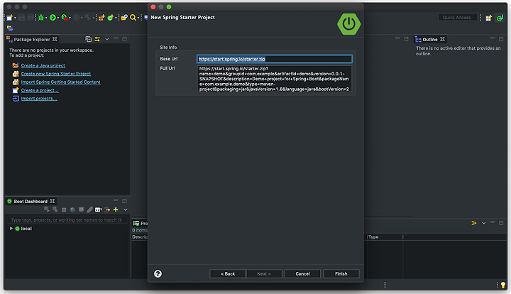Click the open console icon in Boot Dashboard
511x294 pixels.
coord(81,209)
